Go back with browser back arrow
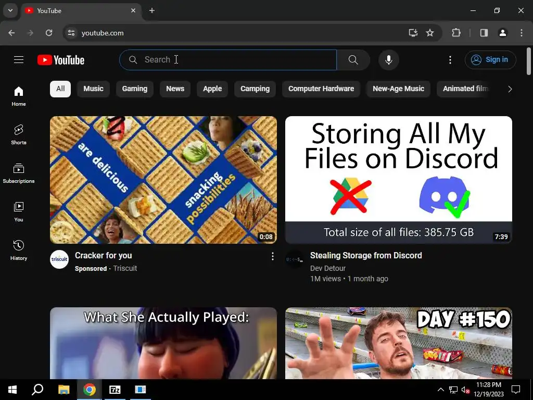Image resolution: width=533 pixels, height=400 pixels. [11, 33]
